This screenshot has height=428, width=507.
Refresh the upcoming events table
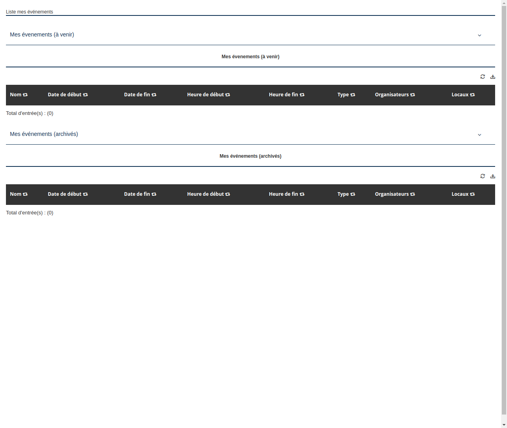click(482, 76)
